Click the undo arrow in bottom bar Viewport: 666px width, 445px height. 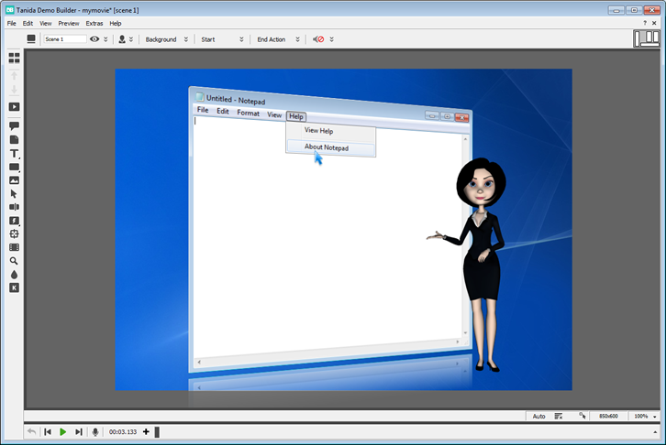(31, 432)
